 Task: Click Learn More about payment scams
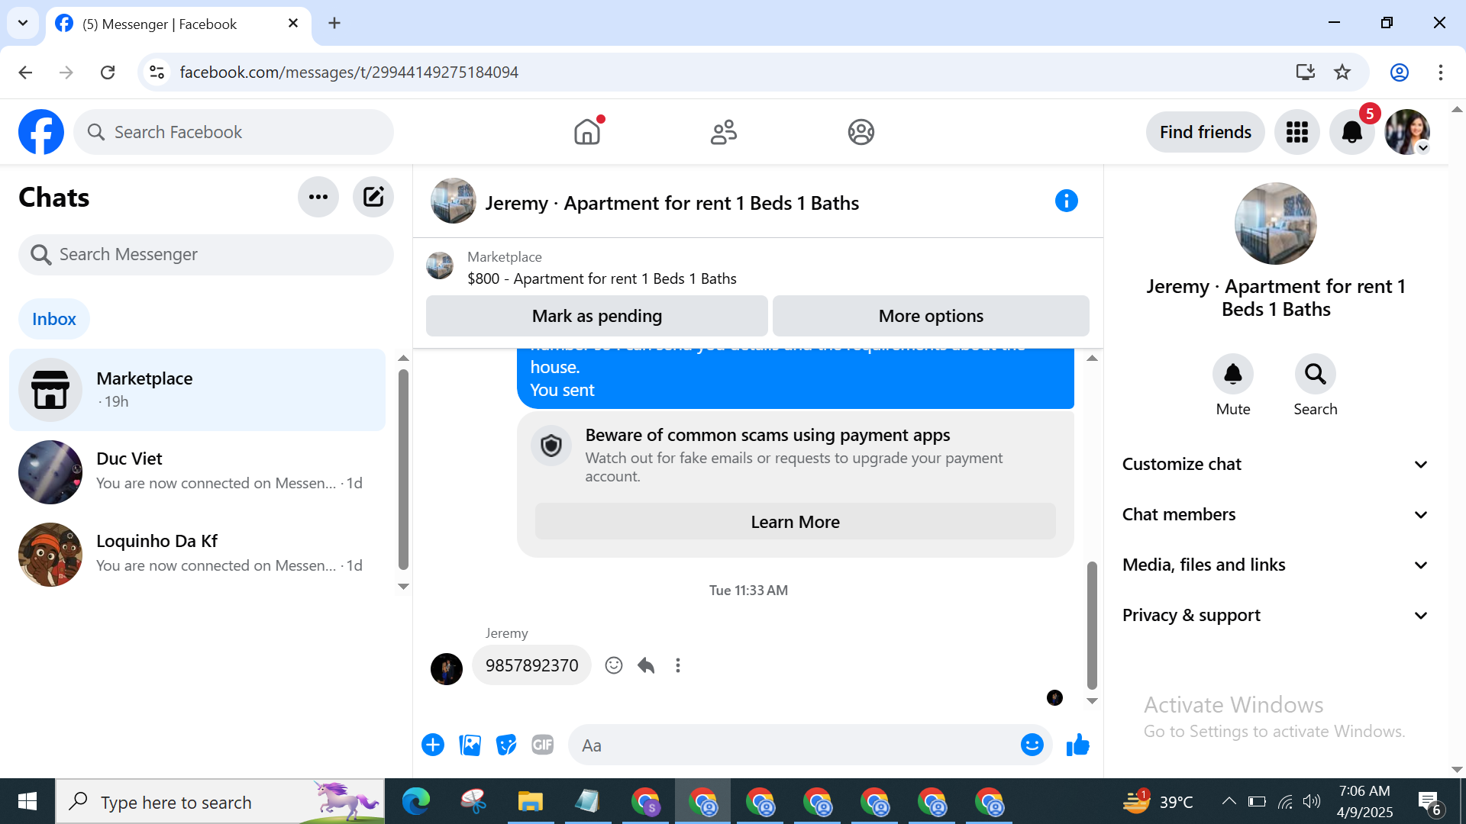[795, 522]
